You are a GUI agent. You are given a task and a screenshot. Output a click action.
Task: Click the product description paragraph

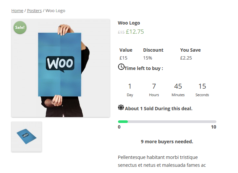[x=162, y=161]
